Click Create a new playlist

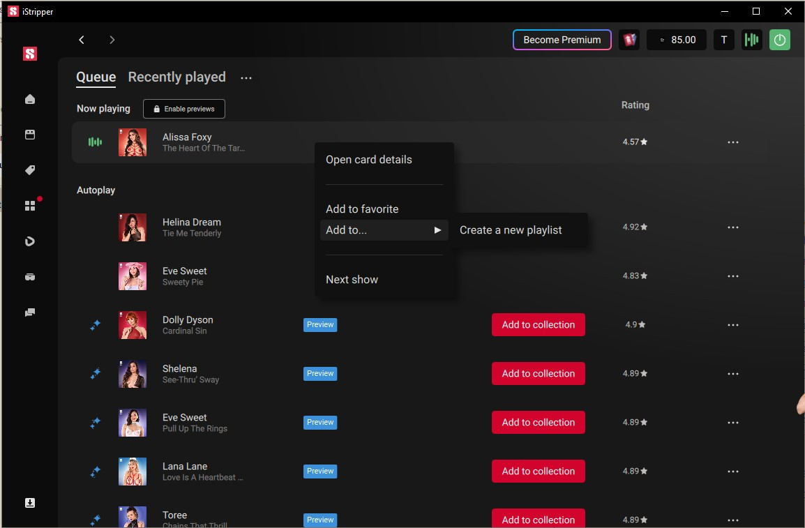click(511, 230)
